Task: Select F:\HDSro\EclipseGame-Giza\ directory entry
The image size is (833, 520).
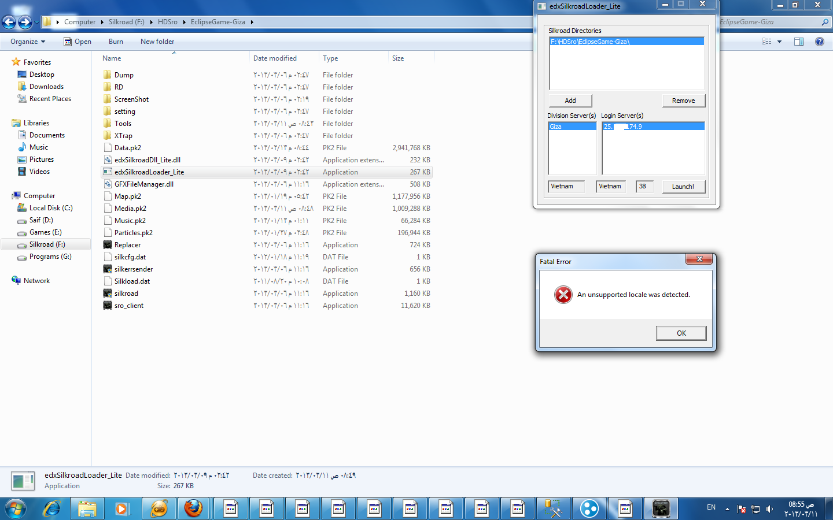Action: point(626,42)
